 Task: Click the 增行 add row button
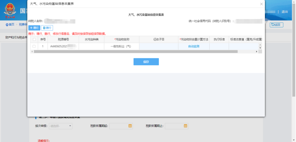pyautogui.click(x=34, y=28)
